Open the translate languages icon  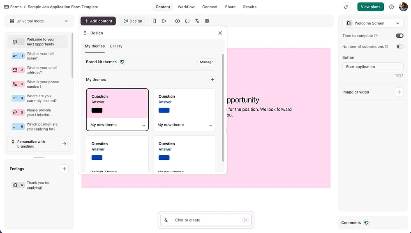point(197,21)
